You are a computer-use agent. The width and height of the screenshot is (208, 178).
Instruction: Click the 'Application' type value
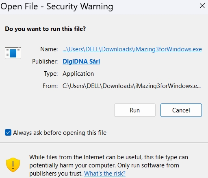(x=78, y=74)
